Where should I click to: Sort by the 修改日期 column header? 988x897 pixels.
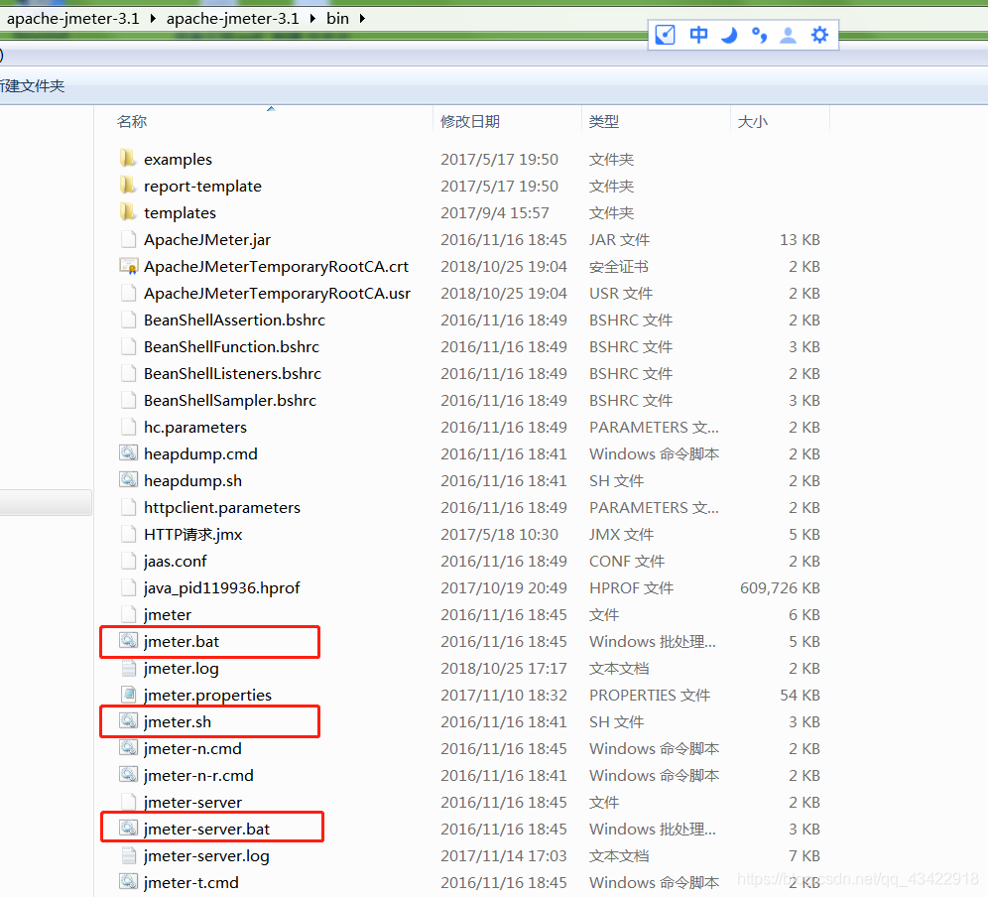[470, 121]
